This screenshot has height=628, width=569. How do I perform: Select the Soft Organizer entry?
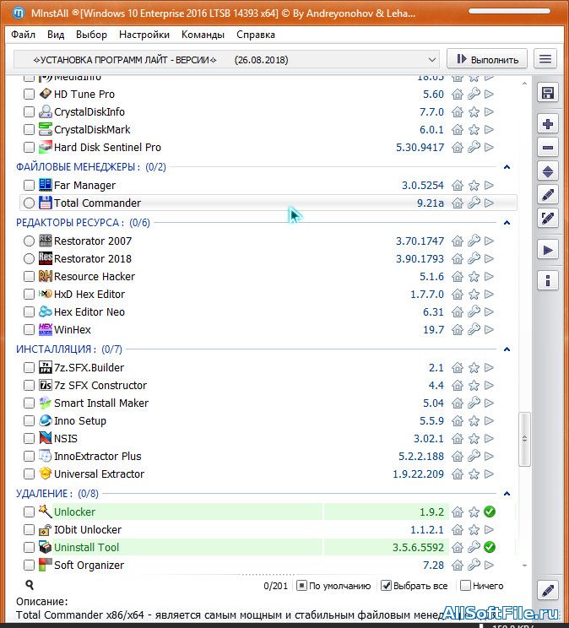(x=89, y=566)
